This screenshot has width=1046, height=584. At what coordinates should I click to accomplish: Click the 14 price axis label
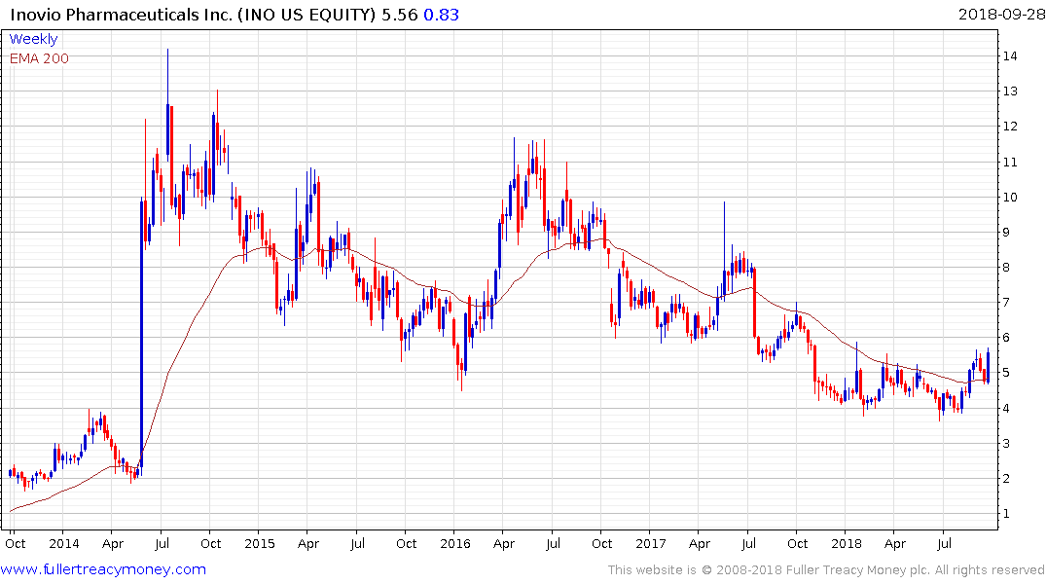[x=1010, y=56]
